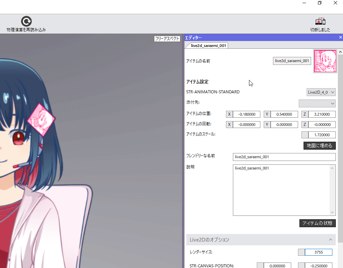The image size is (343, 268).
Task: Open the 添付先 attachment dropdown
Action: [317, 104]
